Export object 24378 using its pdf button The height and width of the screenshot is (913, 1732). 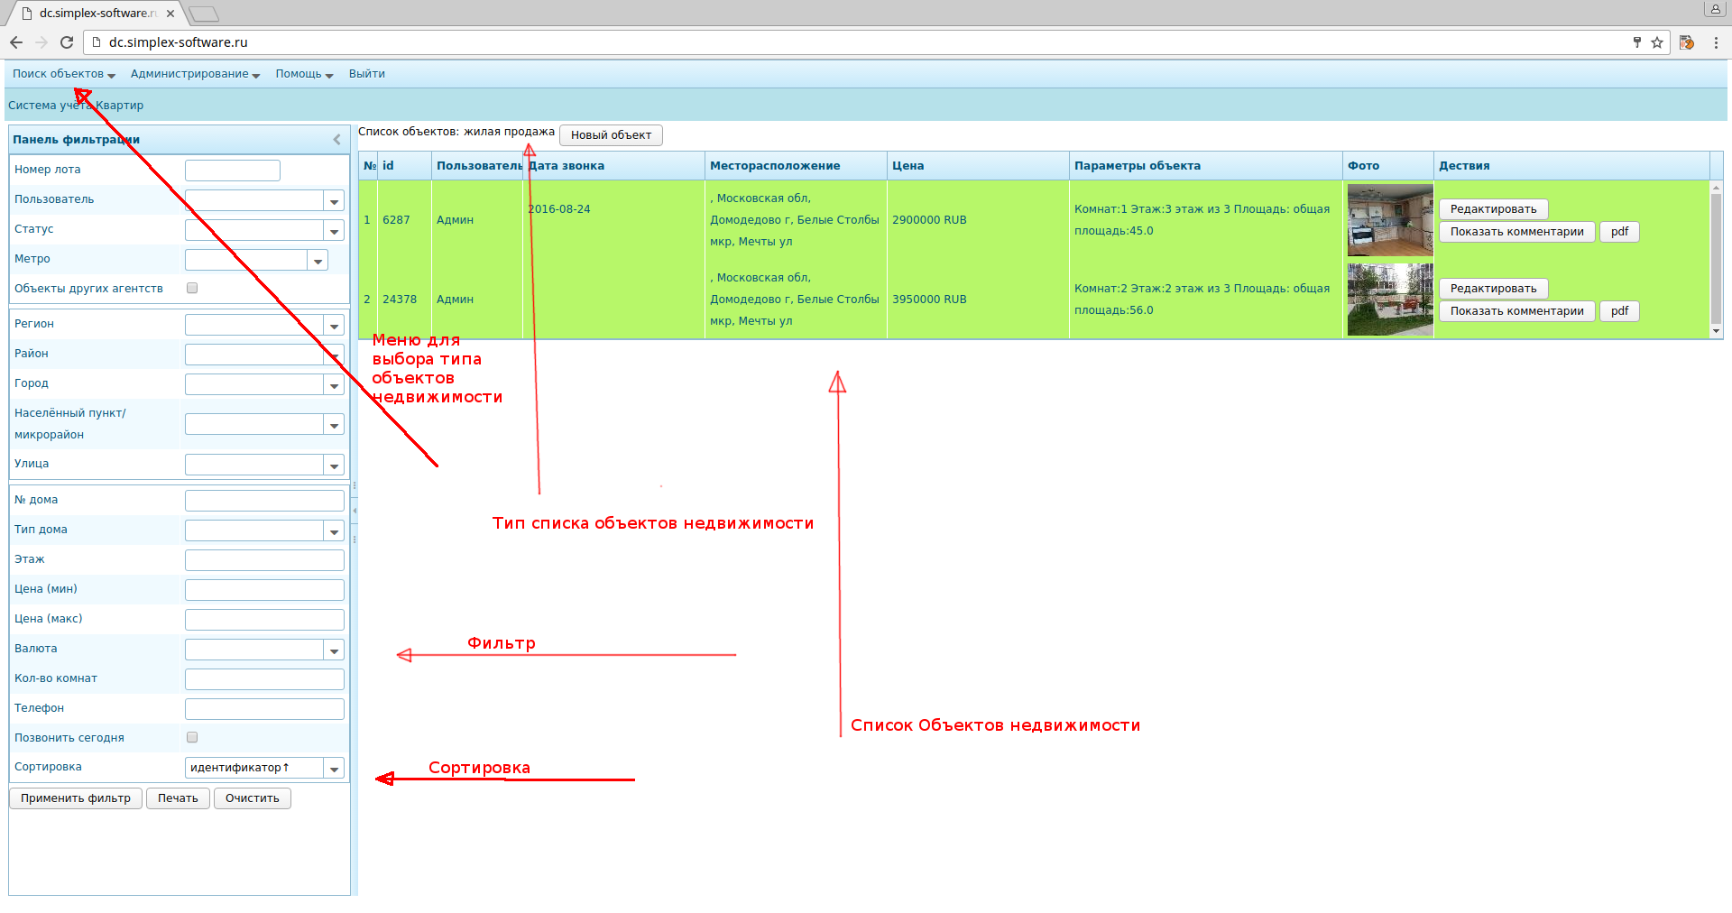[x=1619, y=311]
